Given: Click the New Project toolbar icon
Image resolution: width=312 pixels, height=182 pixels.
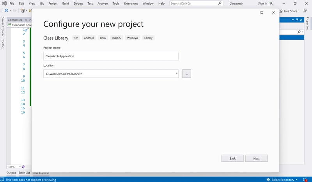Looking at the screenshot, I should (x=22, y=10).
